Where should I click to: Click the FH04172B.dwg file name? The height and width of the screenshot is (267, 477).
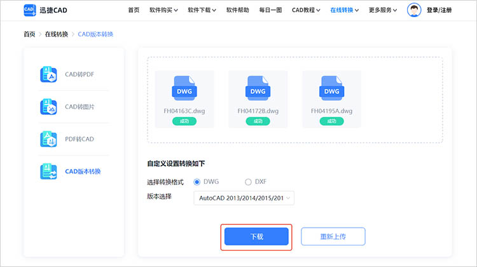[258, 111]
